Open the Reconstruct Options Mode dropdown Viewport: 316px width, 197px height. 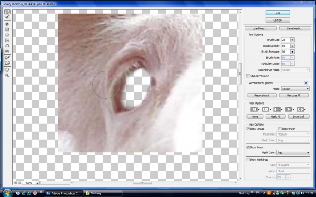pos(295,89)
